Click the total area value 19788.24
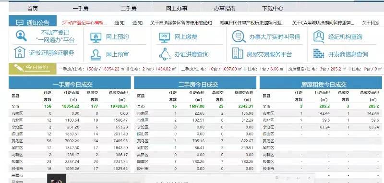This screenshot has width=384, height=183. point(119,106)
